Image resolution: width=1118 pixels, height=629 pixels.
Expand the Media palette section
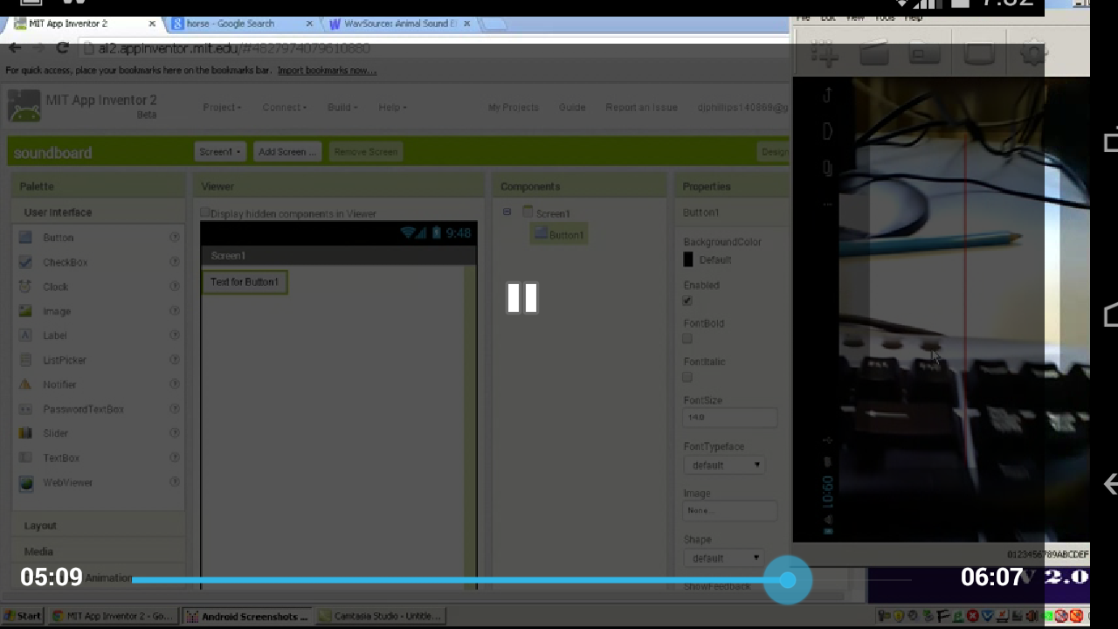coord(38,552)
